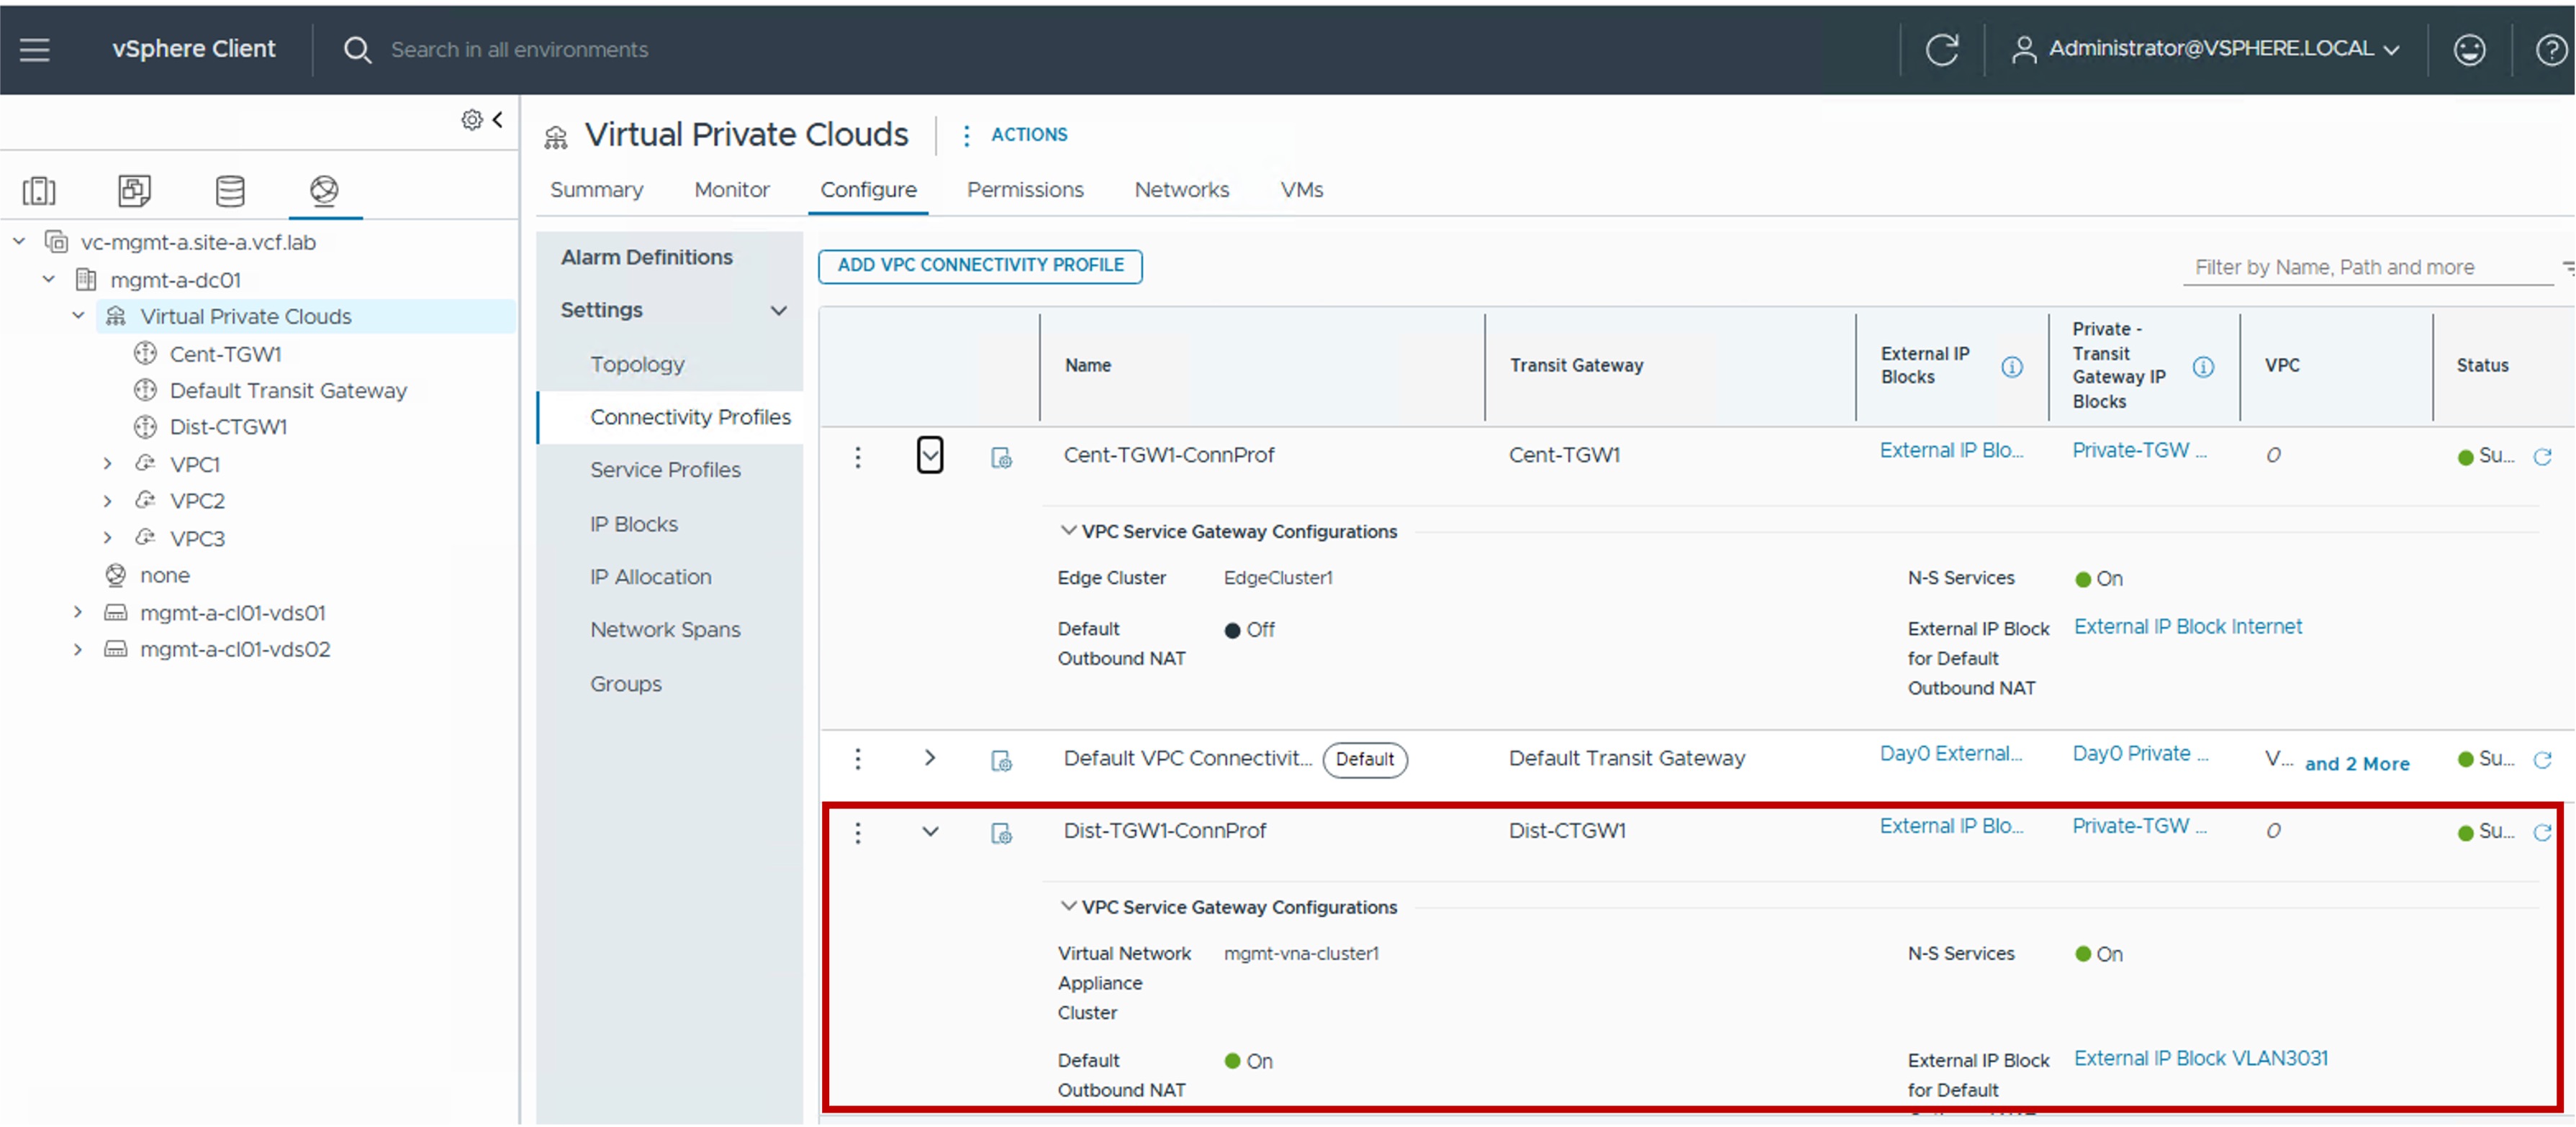The height and width of the screenshot is (1127, 2576).
Task: Switch to Hosts and Clusters inventory view
Action: [39, 190]
